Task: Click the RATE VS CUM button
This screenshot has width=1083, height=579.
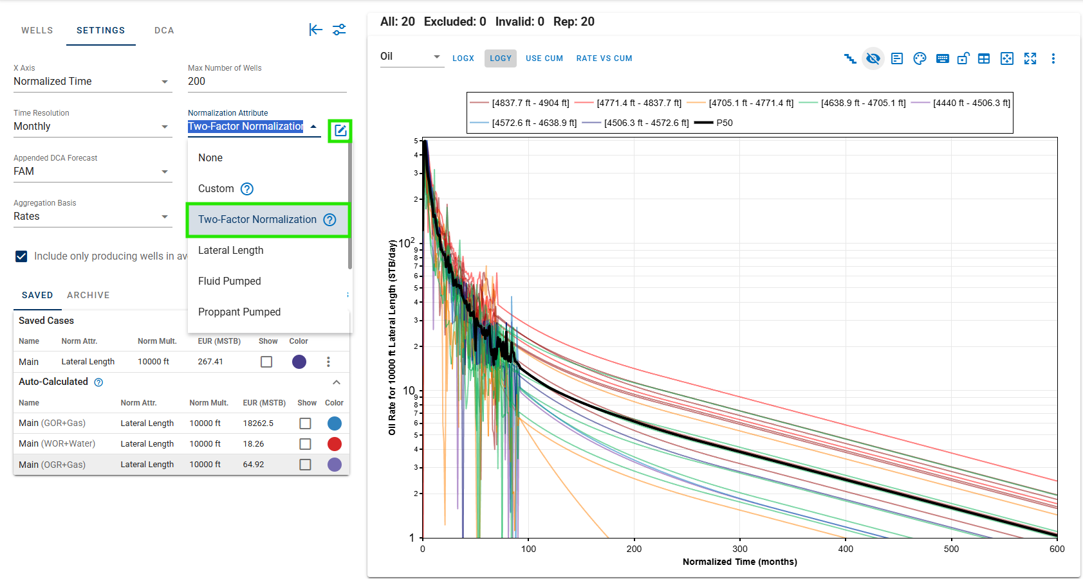Action: click(604, 58)
